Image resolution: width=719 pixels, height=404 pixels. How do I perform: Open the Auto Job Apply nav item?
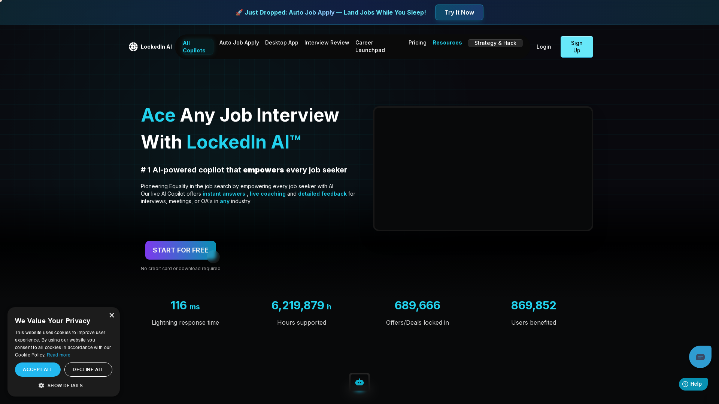point(239,43)
